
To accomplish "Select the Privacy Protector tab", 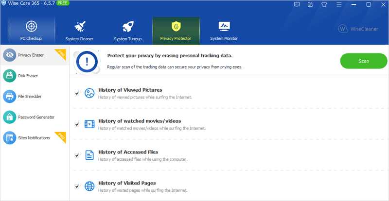I will click(x=176, y=30).
